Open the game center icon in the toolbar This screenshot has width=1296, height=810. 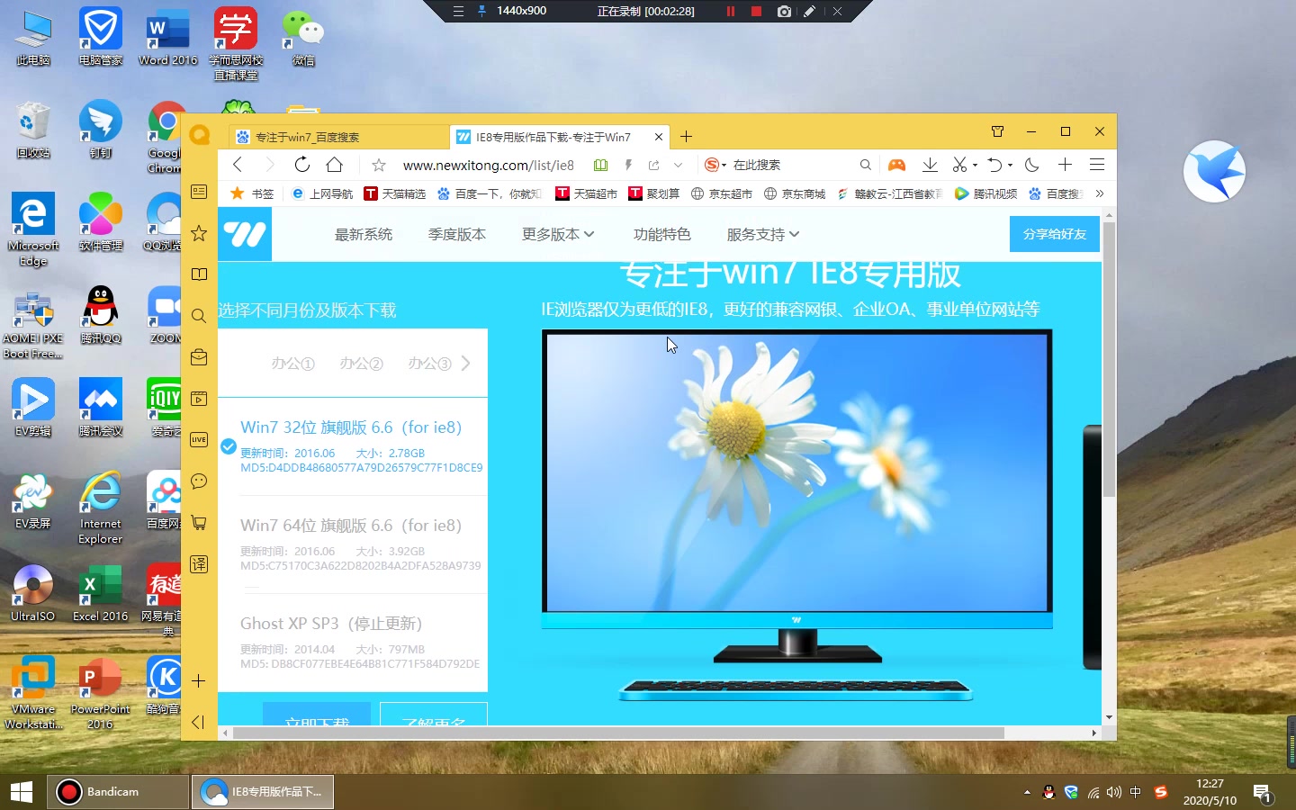(x=897, y=165)
